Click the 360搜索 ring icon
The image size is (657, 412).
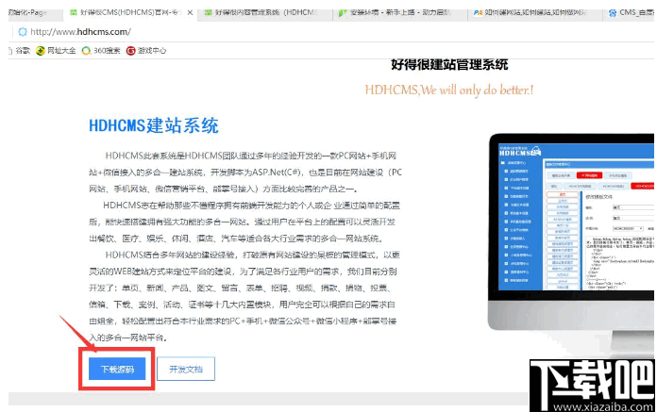tap(86, 51)
